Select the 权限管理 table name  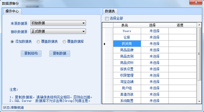click(x=127, y=75)
